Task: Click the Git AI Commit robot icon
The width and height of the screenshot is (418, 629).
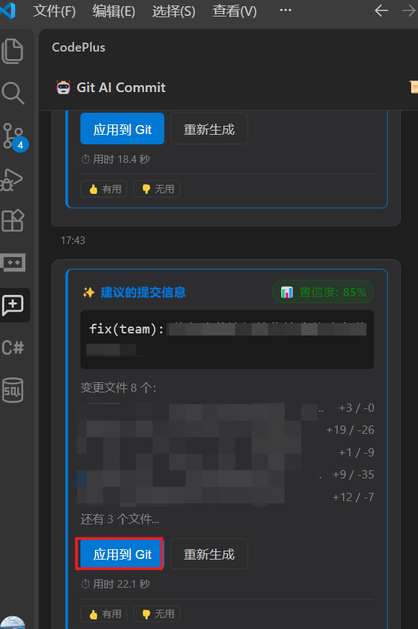Action: [63, 87]
